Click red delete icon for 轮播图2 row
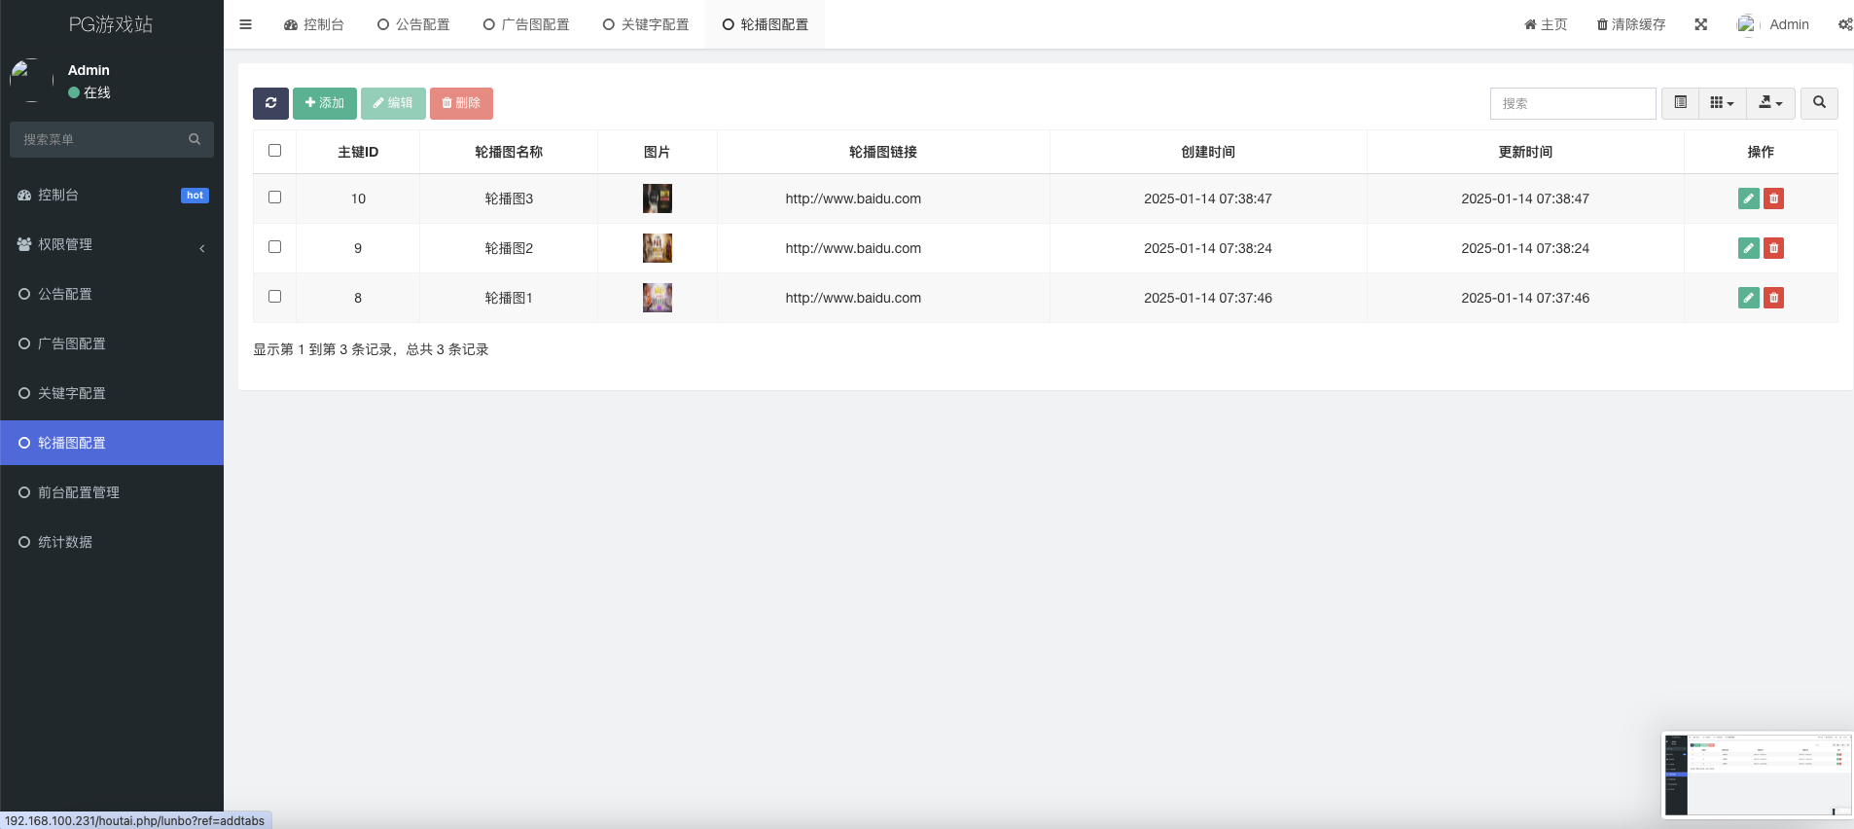 point(1773,248)
